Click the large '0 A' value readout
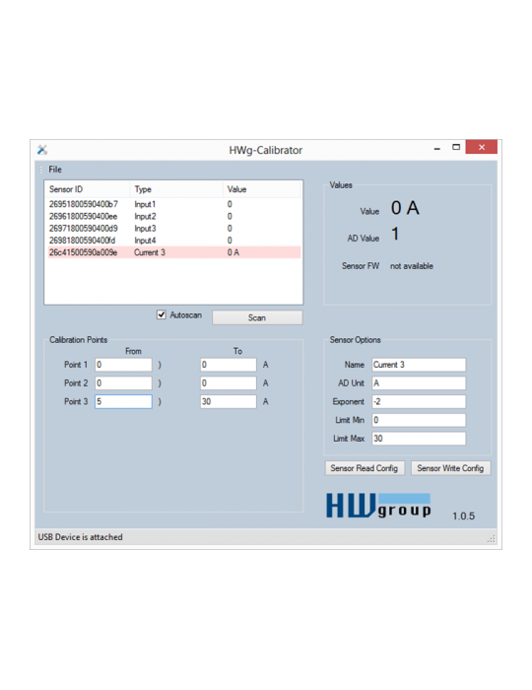 pyautogui.click(x=405, y=208)
